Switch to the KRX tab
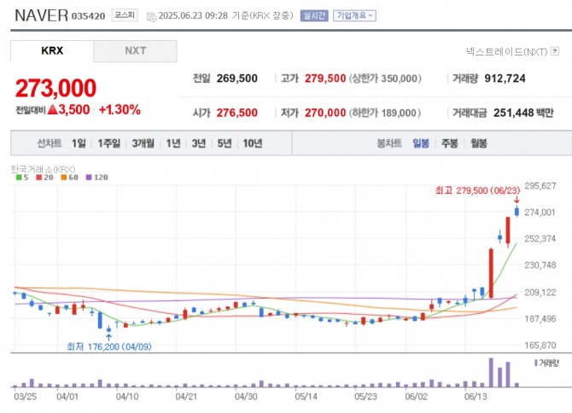 [52, 50]
